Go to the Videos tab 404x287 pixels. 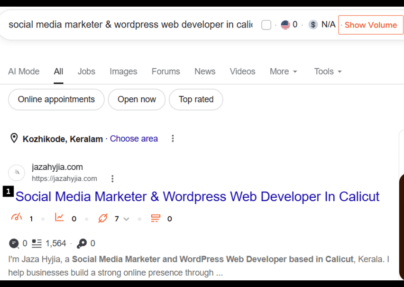click(x=242, y=72)
